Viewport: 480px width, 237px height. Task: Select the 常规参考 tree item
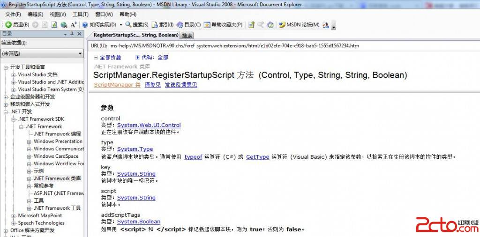(44, 185)
